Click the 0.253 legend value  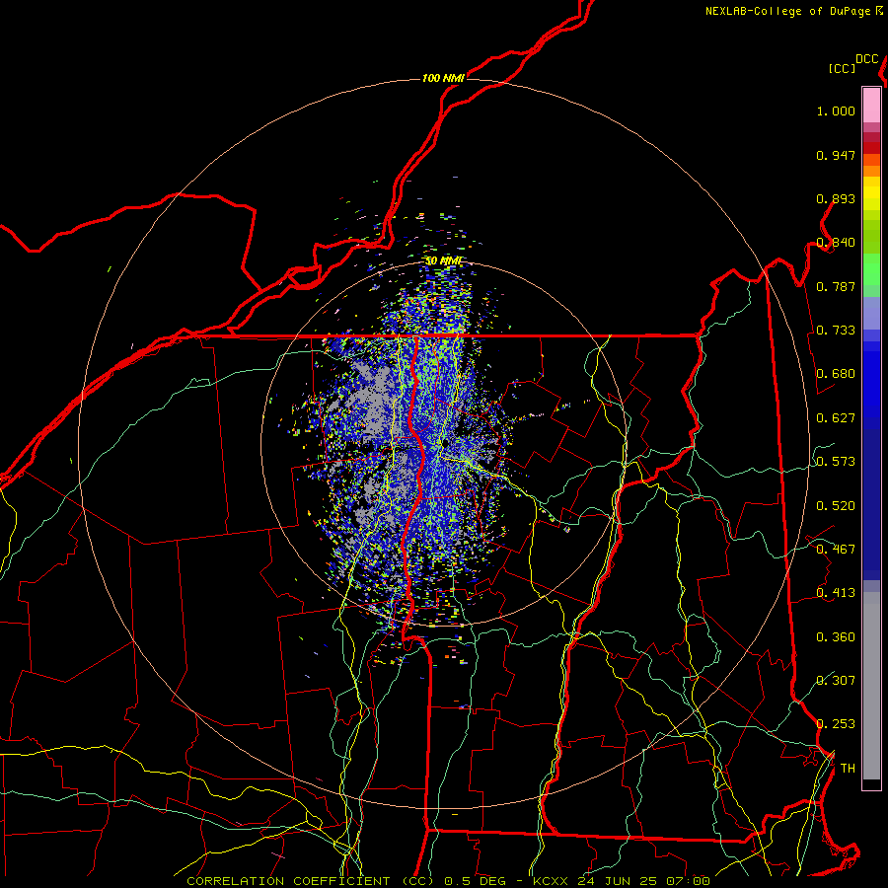point(836,724)
